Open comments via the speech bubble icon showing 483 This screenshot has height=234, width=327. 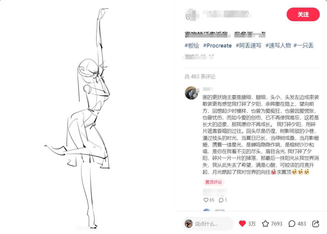pos(292,224)
